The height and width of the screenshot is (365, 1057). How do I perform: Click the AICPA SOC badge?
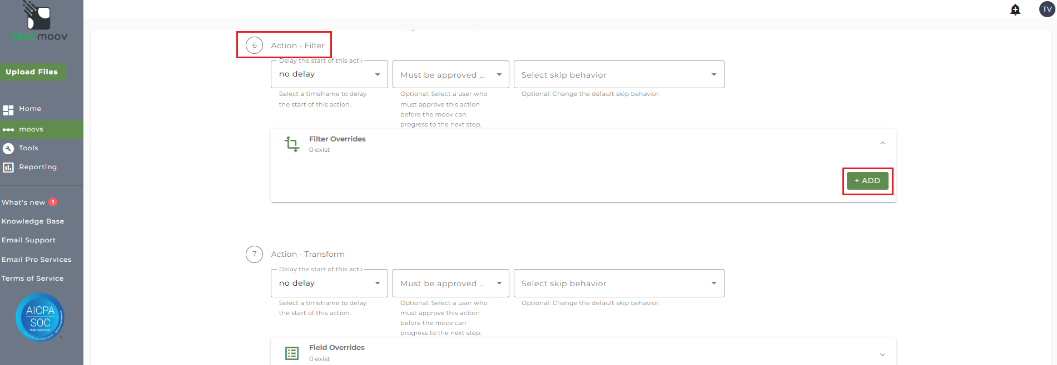(40, 317)
